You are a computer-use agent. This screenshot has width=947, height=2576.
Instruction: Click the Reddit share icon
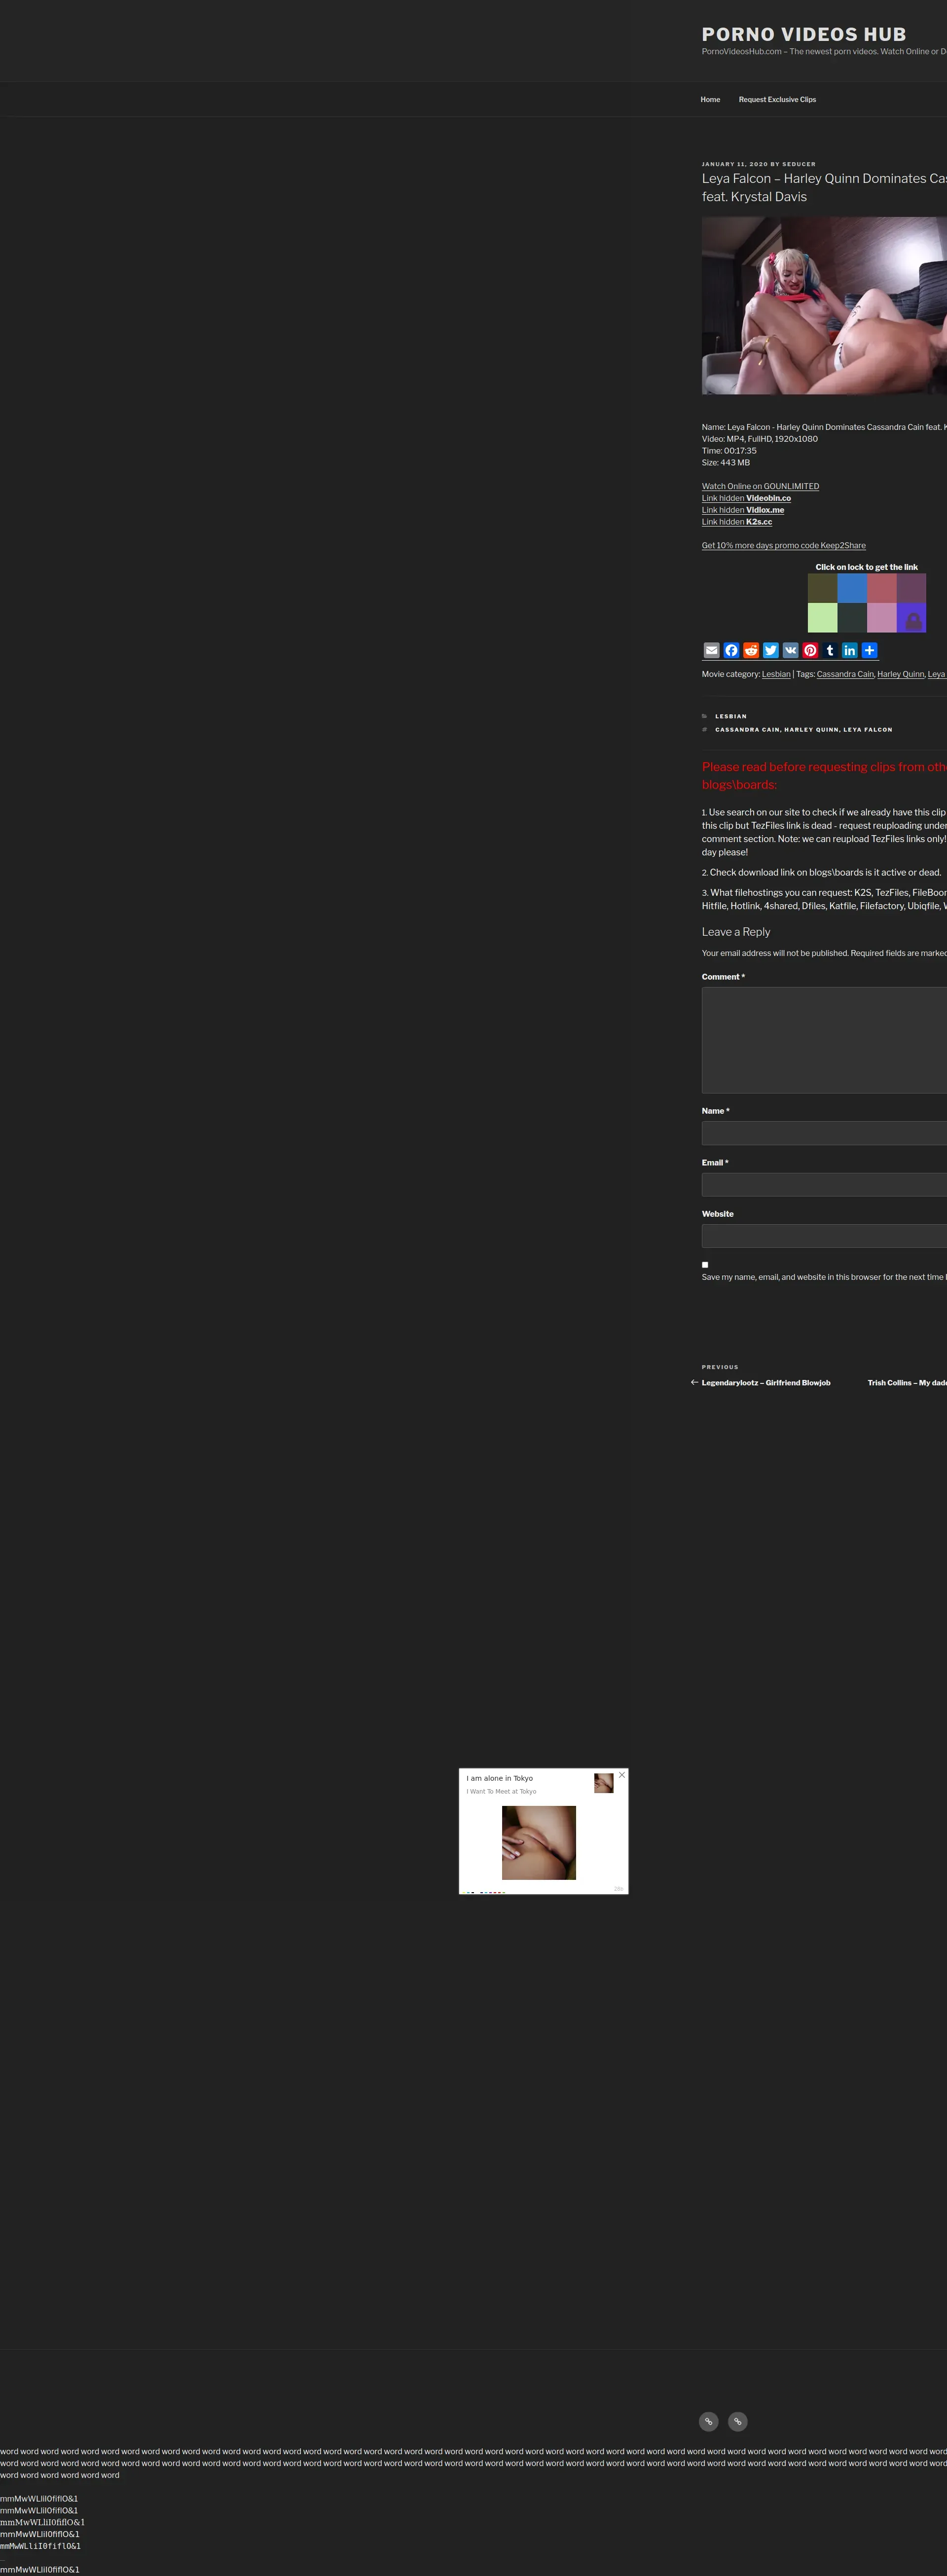751,650
